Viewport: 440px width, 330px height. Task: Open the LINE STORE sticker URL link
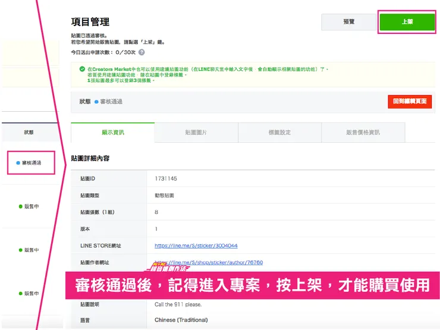(196, 246)
